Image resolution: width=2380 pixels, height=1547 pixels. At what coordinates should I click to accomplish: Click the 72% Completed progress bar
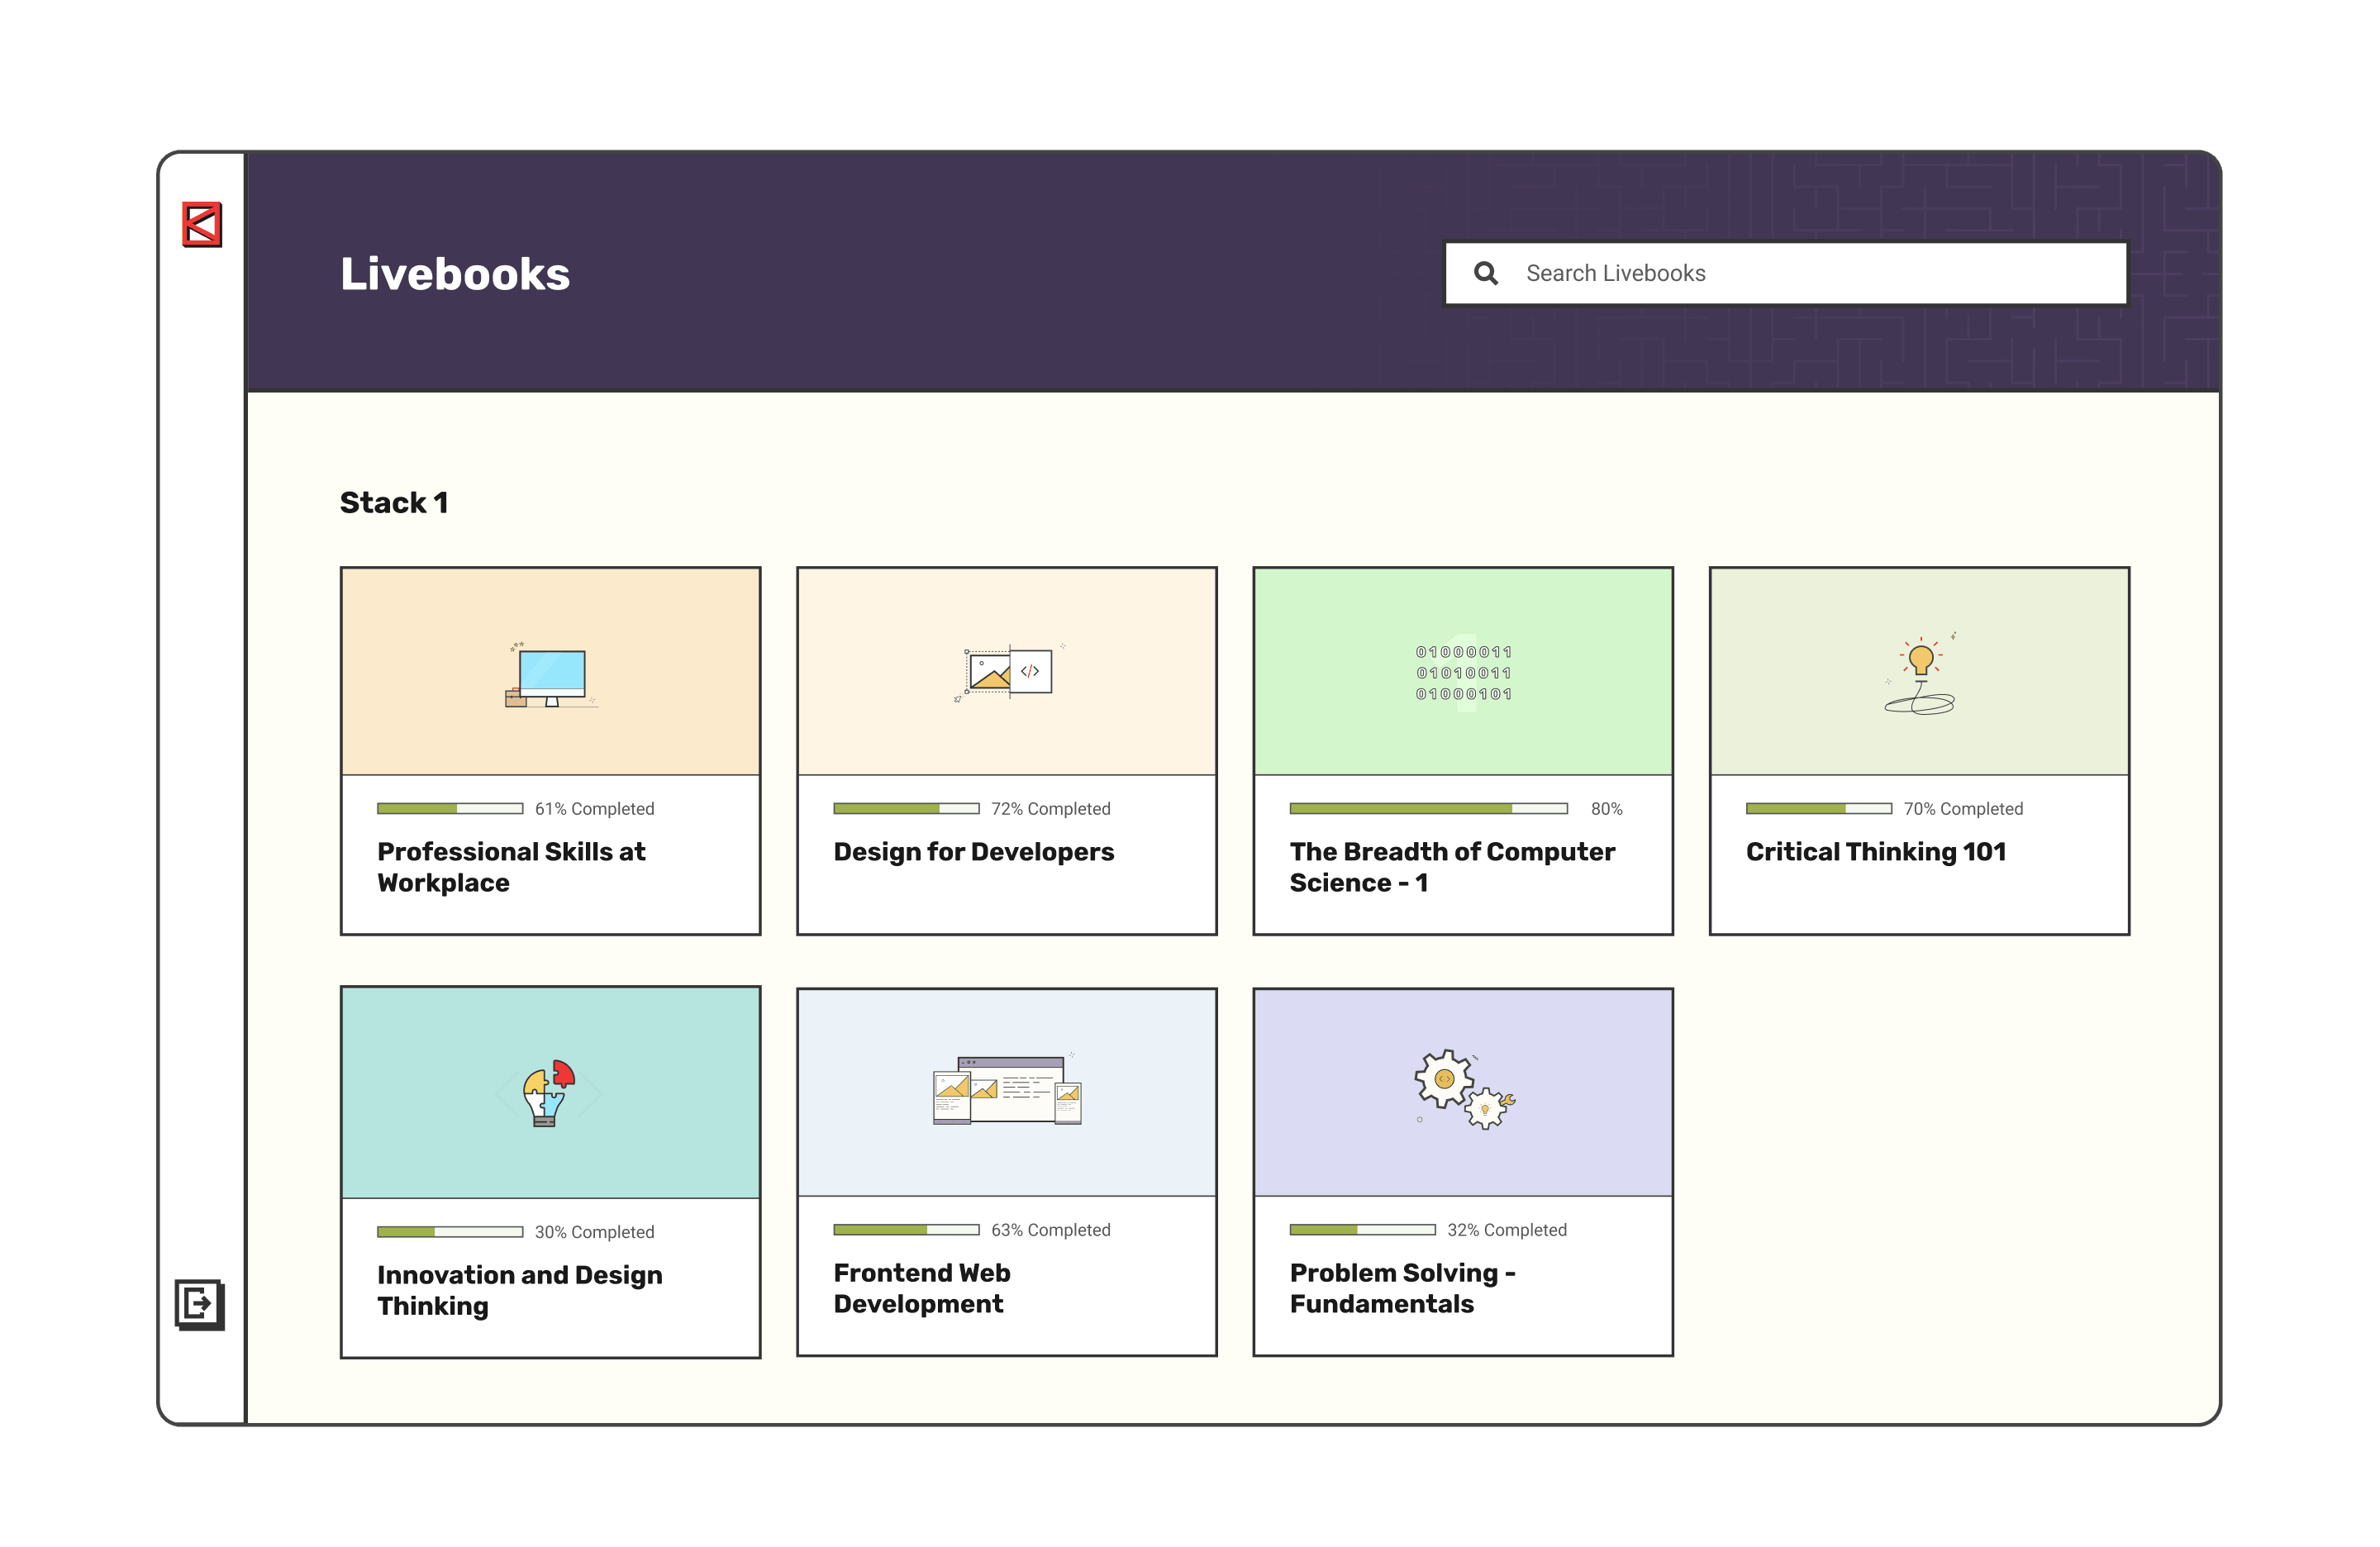tap(906, 808)
